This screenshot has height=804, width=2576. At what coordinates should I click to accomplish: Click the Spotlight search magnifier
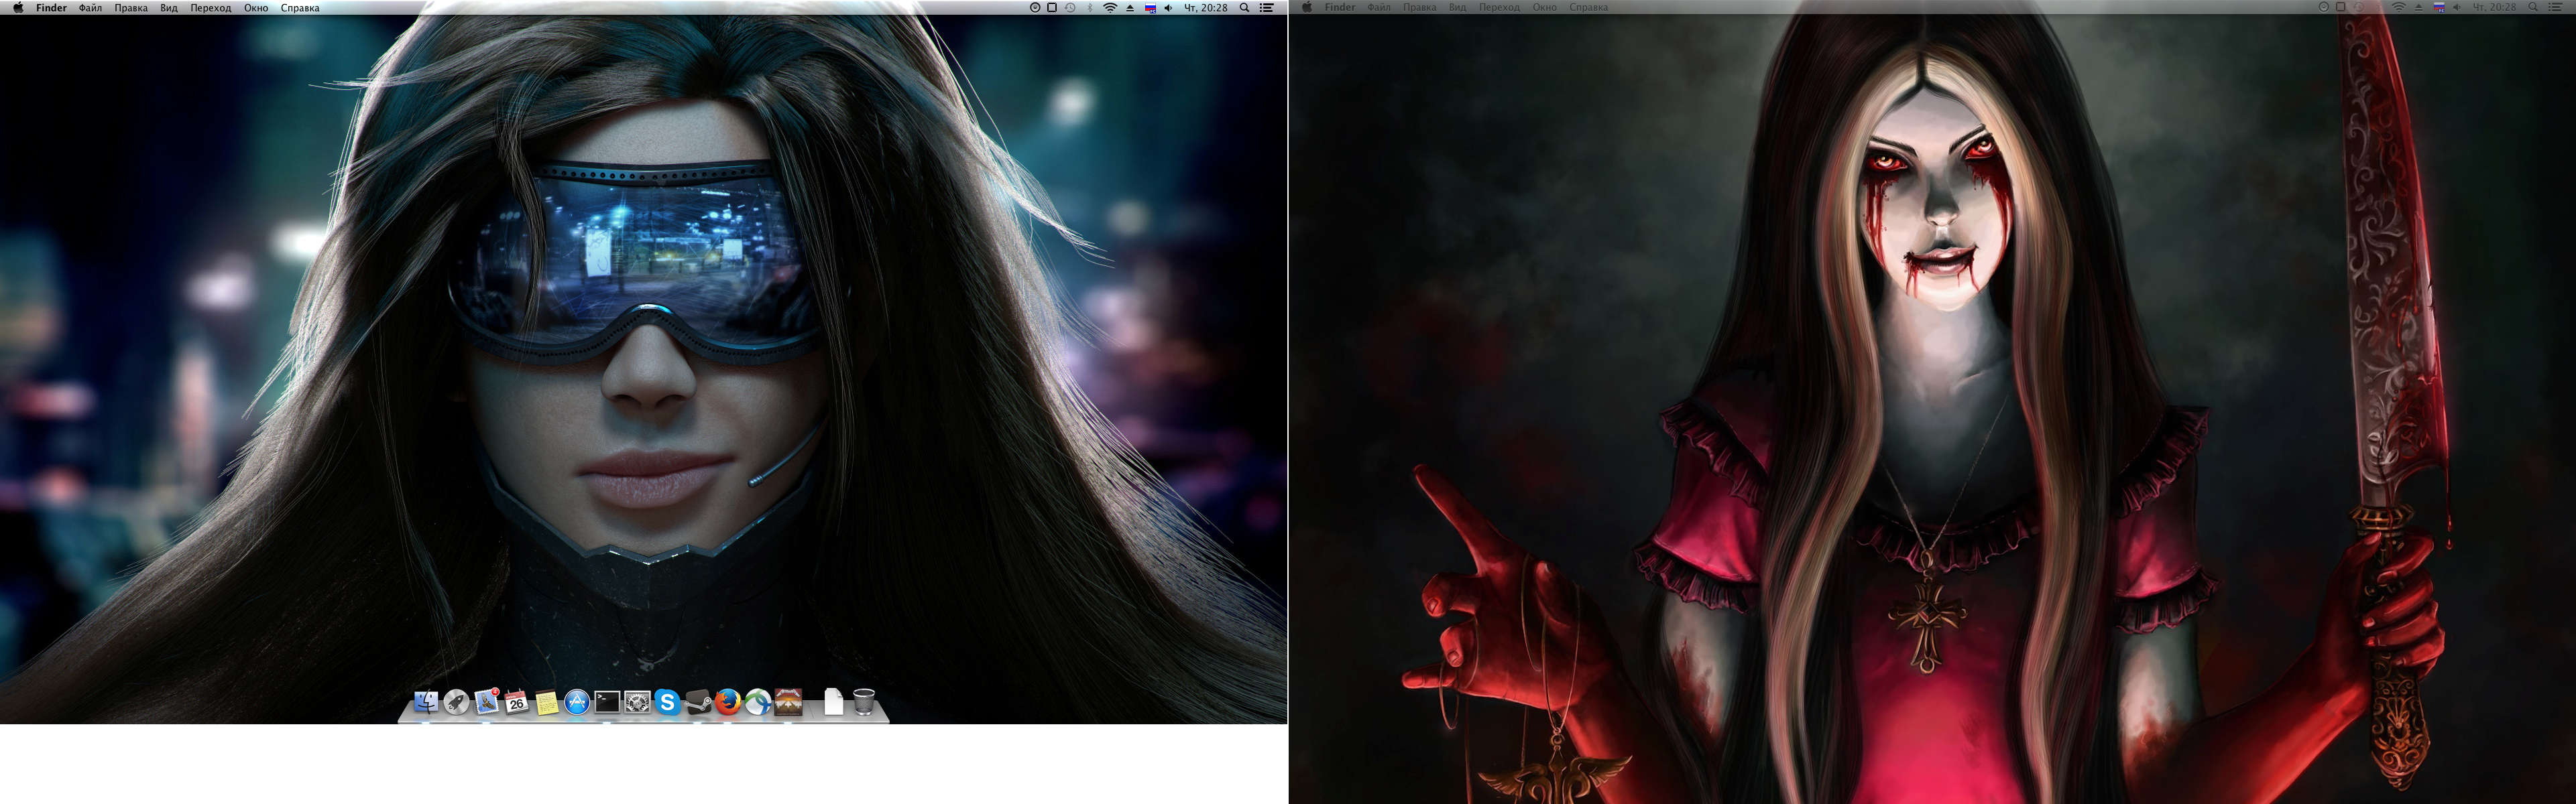click(1245, 8)
